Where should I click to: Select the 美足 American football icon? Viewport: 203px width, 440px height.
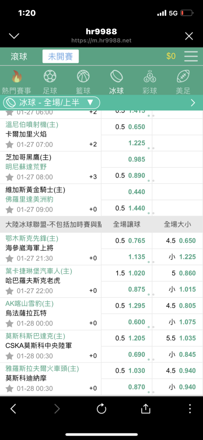[183, 76]
